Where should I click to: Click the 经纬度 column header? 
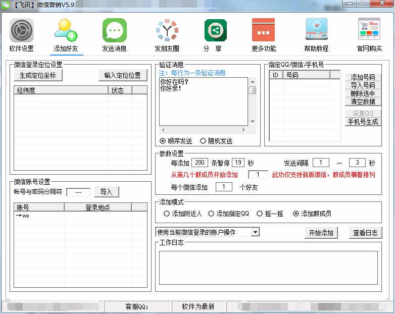(x=61, y=90)
